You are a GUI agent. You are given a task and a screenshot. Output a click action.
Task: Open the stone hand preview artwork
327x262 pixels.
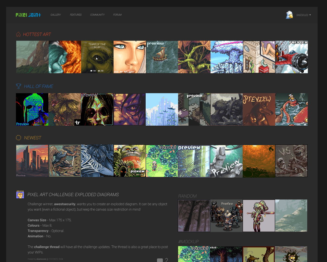(x=226, y=161)
